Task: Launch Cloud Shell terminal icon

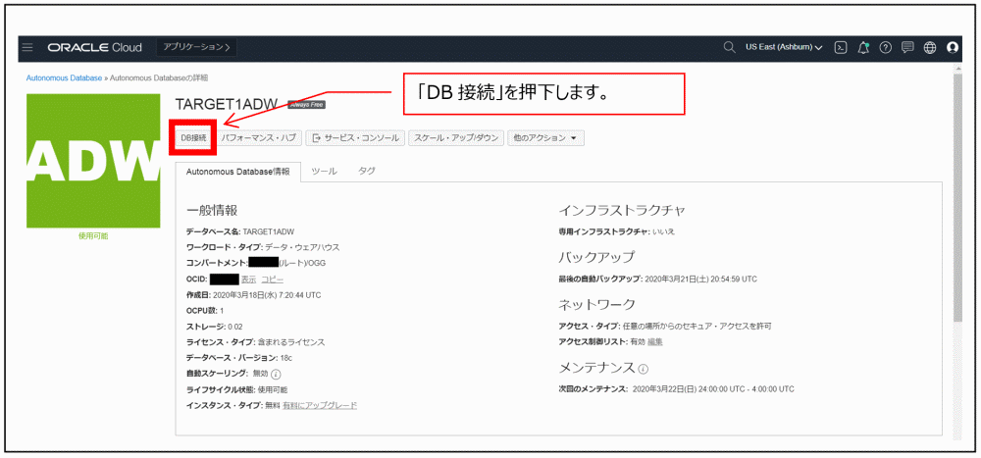Action: [x=842, y=47]
